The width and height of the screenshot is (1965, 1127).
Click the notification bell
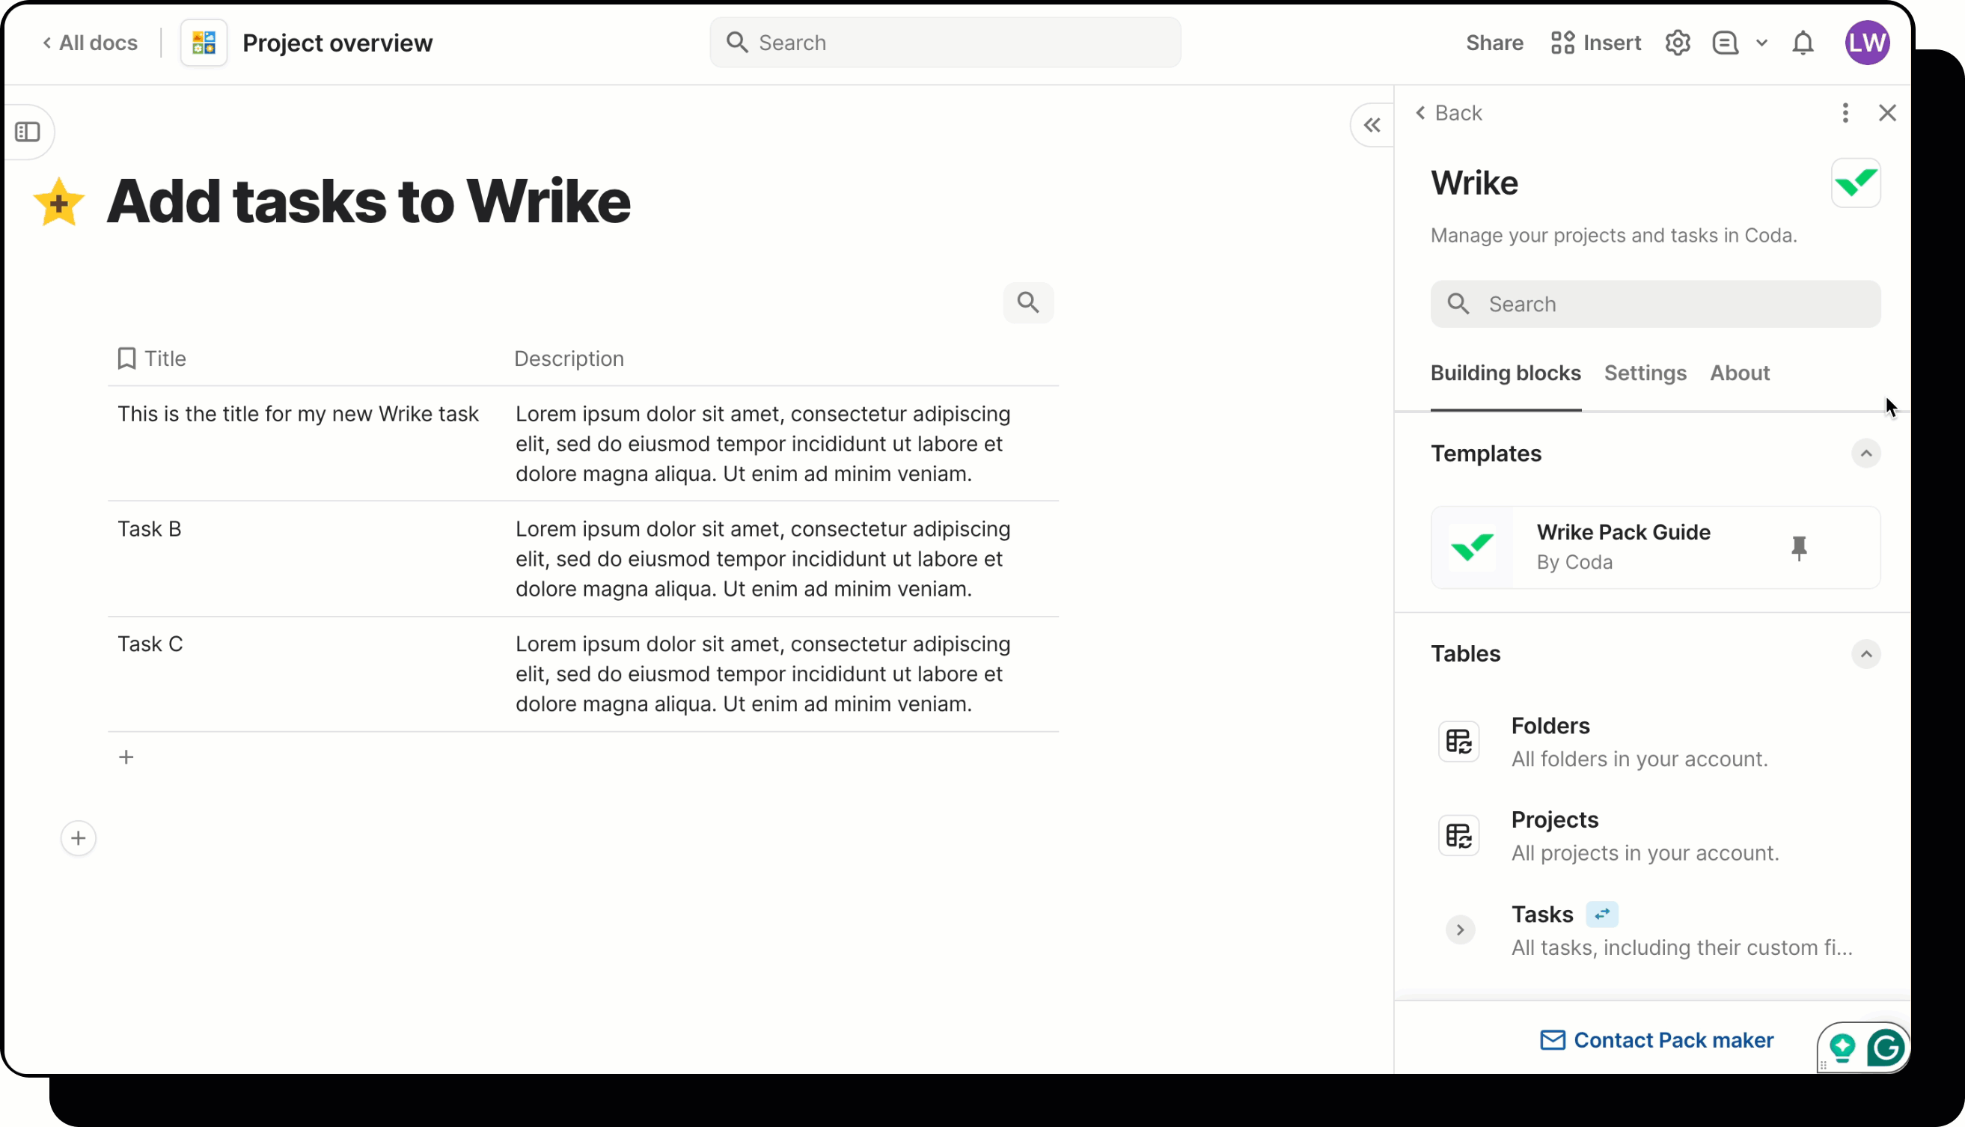(1803, 43)
